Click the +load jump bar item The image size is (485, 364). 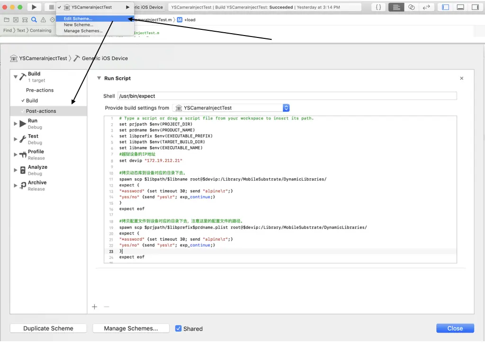click(x=190, y=20)
